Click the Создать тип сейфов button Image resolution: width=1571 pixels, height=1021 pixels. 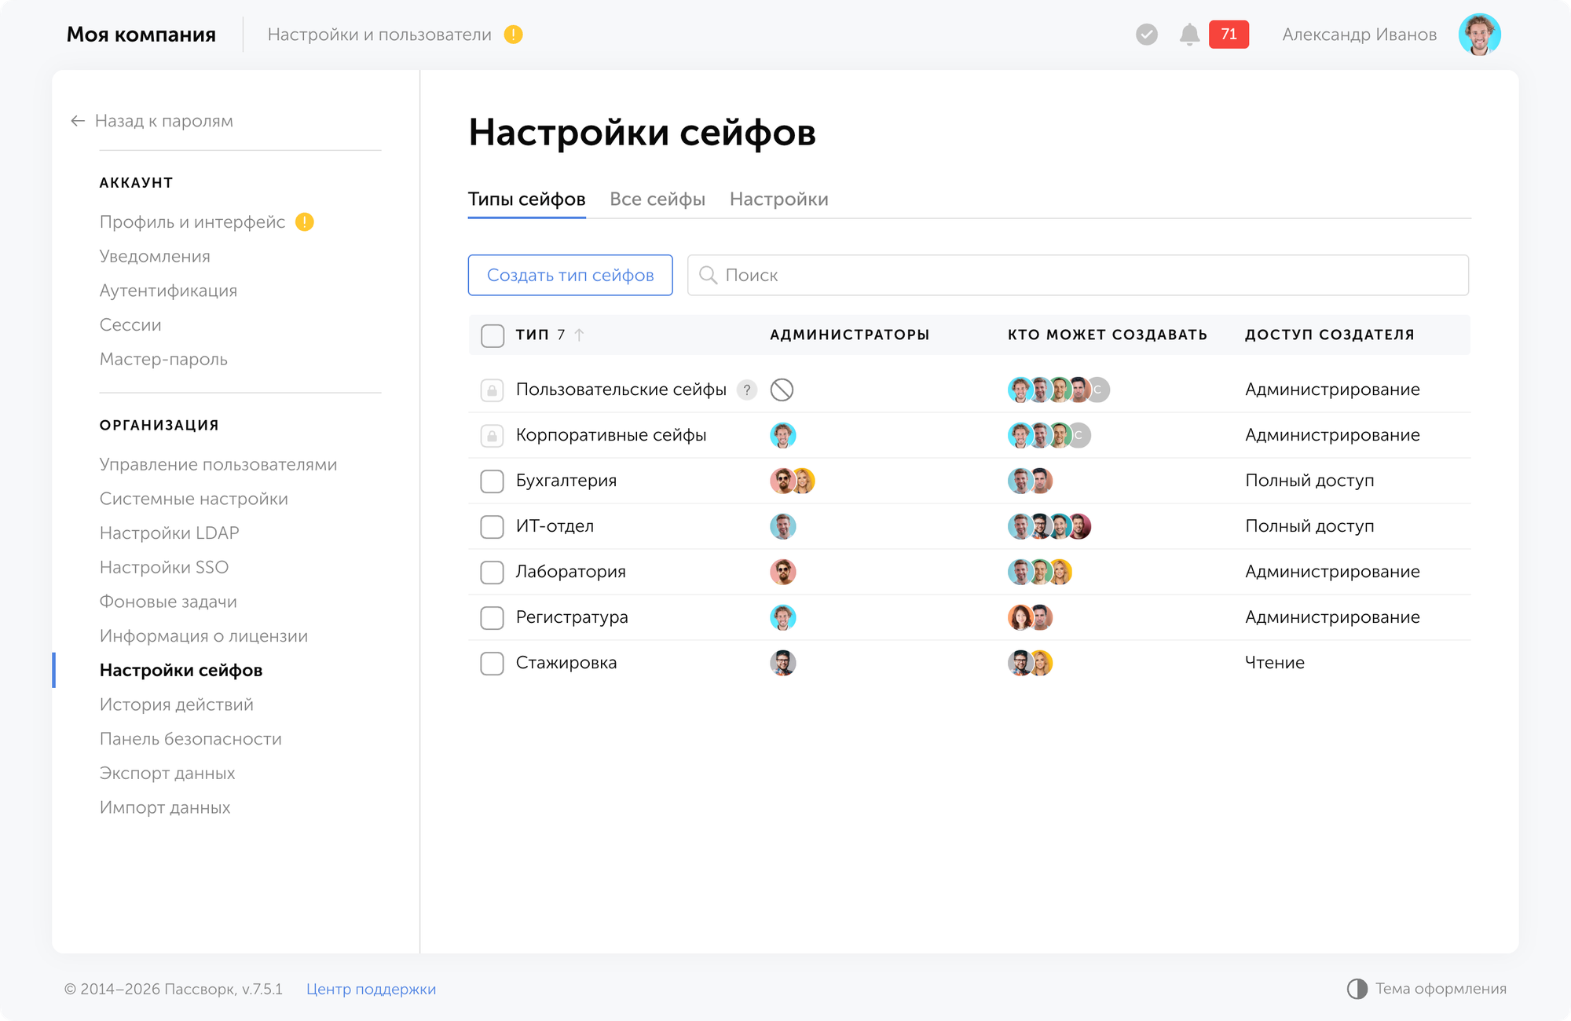click(x=569, y=275)
